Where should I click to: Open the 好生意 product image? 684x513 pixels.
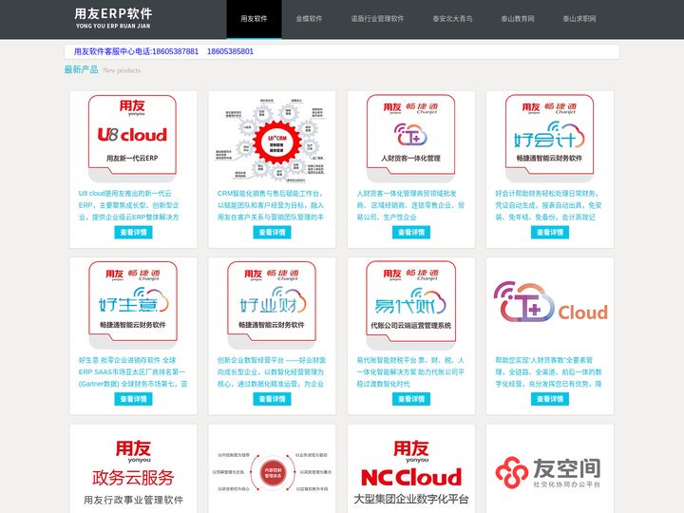133,305
